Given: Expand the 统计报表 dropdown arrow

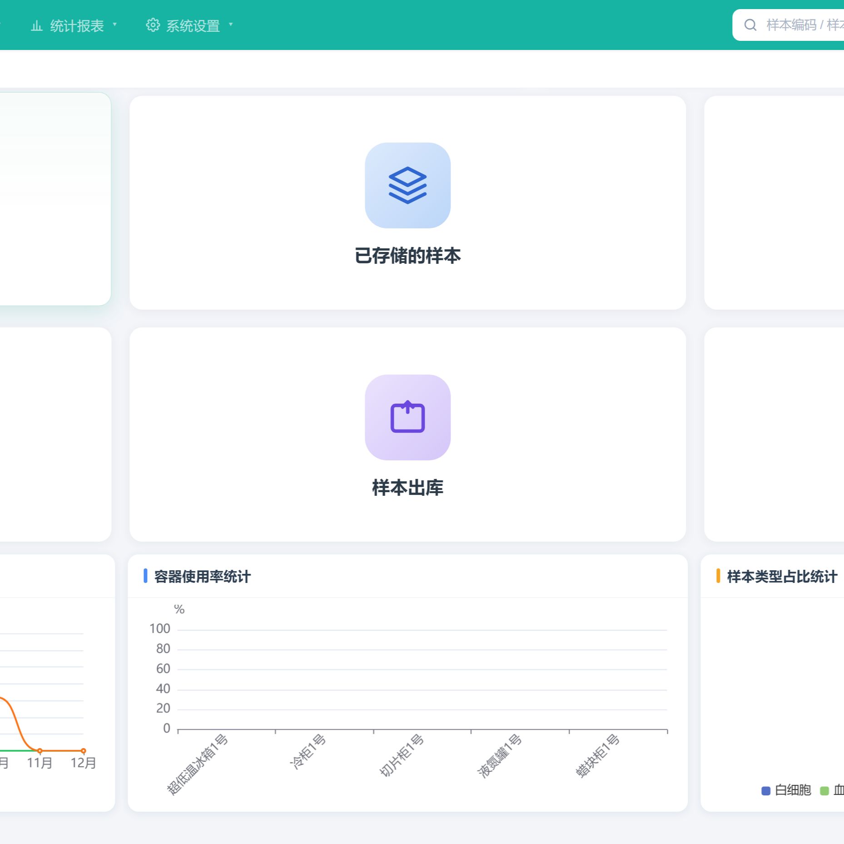Looking at the screenshot, I should (115, 24).
